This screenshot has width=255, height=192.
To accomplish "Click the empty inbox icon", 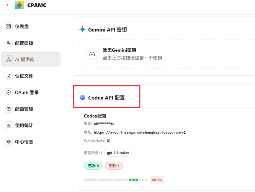I will pyautogui.click(x=92, y=54).
